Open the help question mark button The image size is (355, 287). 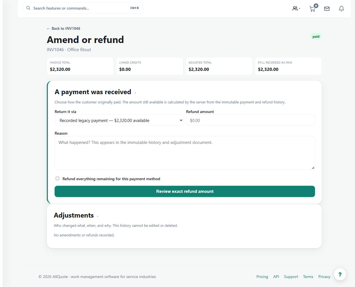point(340,274)
